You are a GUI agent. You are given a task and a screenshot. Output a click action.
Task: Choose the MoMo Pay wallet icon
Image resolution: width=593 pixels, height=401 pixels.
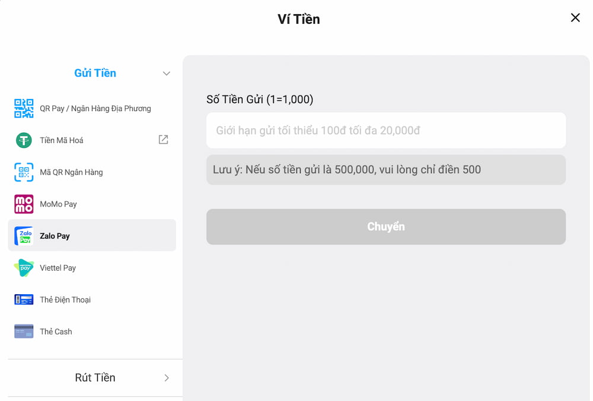click(23, 203)
